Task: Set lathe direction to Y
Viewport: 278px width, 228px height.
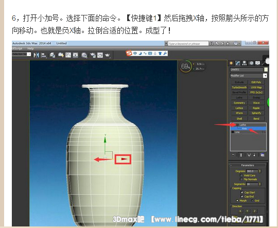Action: pyautogui.click(x=247, y=211)
